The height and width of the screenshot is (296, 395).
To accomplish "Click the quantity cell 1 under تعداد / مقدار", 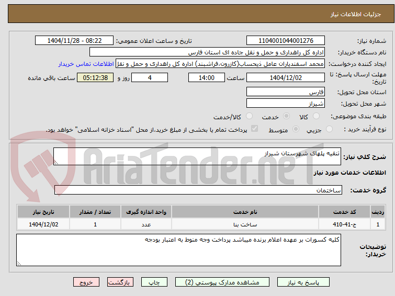I will tap(95, 224).
